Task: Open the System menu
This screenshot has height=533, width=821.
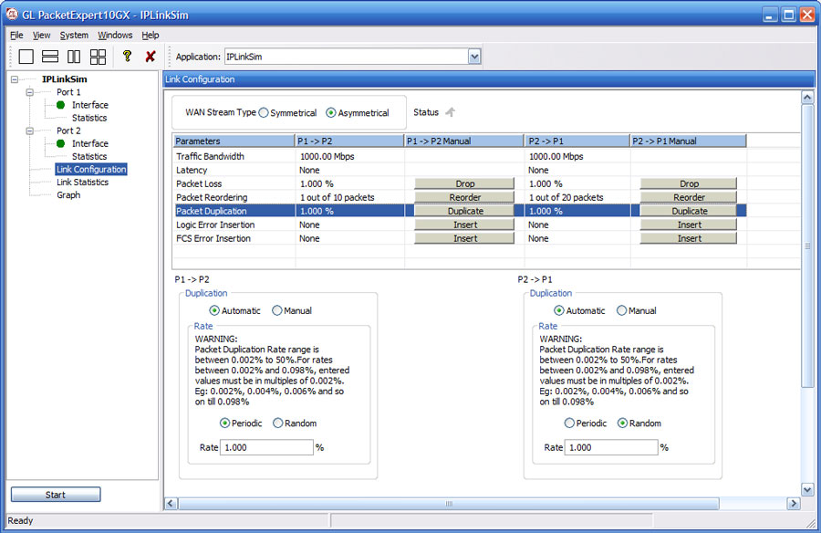Action: pos(74,35)
